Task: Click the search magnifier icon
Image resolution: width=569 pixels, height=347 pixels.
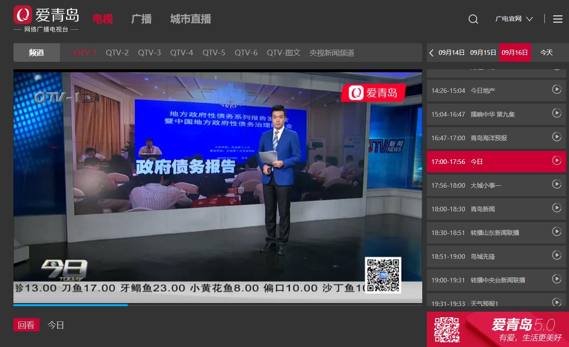Action: click(x=473, y=19)
